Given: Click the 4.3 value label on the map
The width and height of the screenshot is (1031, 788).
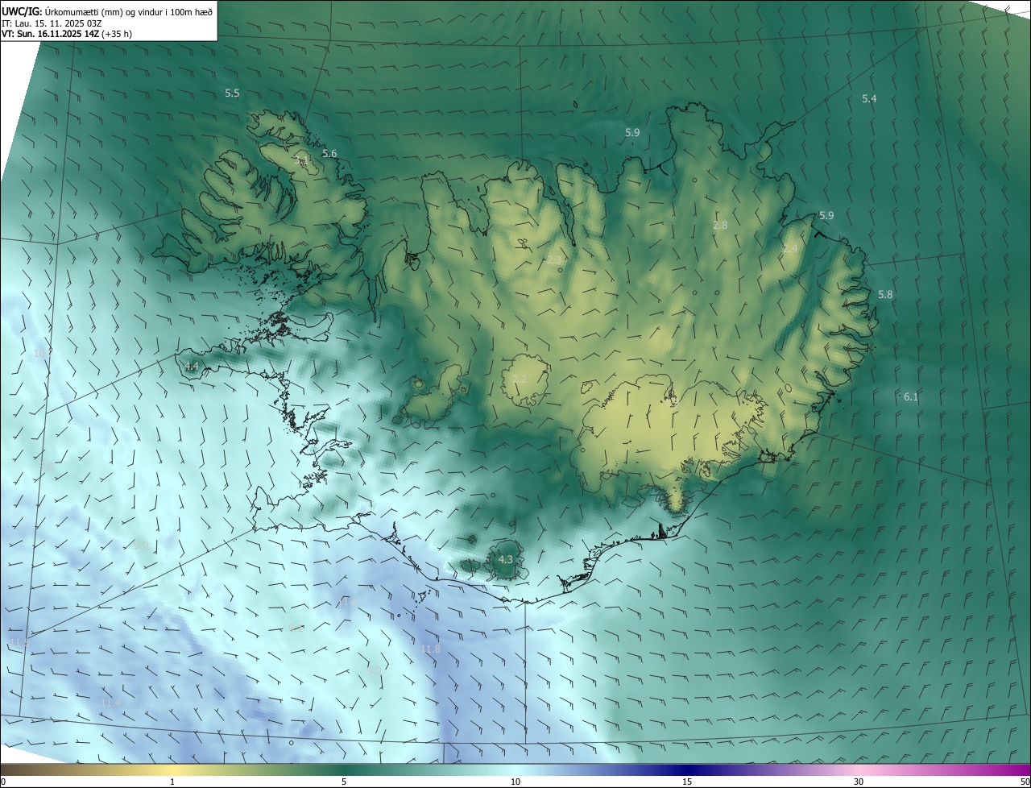Looking at the screenshot, I should [506, 559].
